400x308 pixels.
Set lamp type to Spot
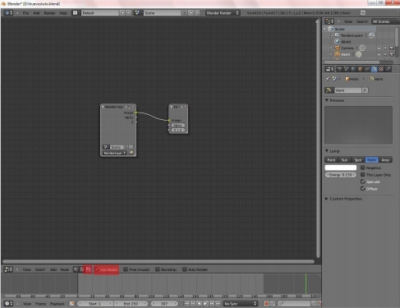358,160
